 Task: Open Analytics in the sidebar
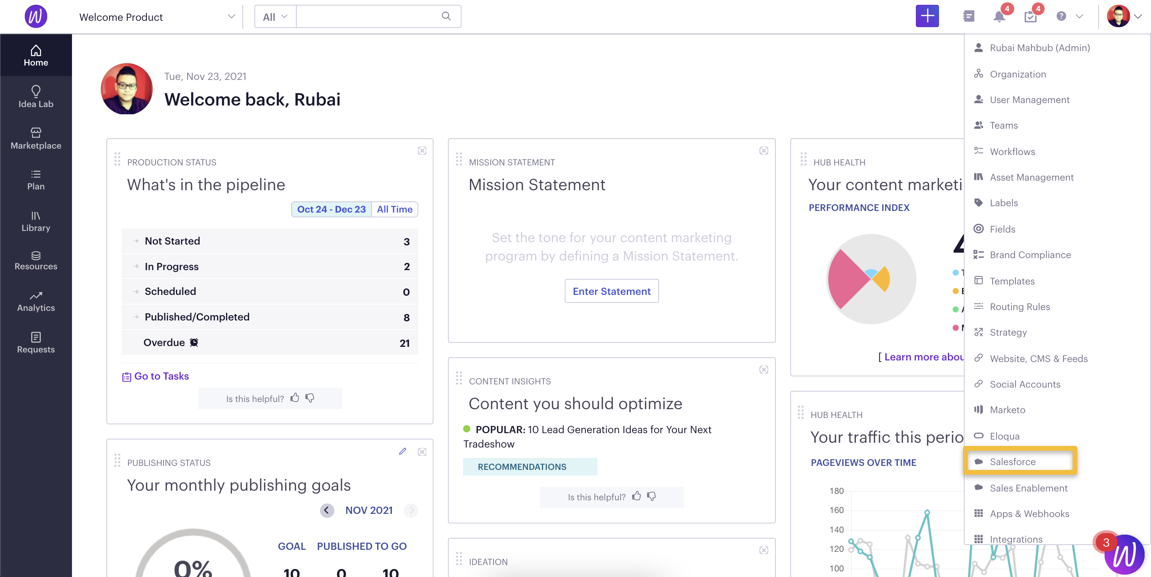click(x=36, y=301)
